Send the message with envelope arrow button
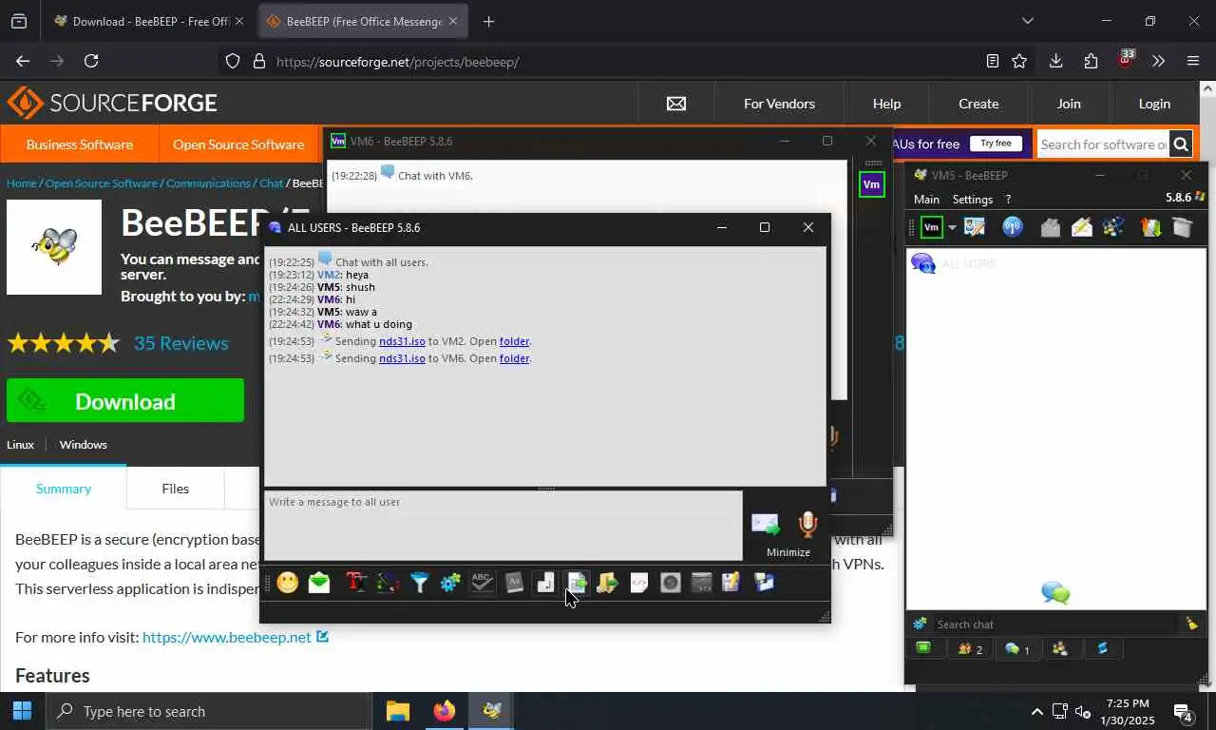Image resolution: width=1216 pixels, height=730 pixels. pos(765,524)
